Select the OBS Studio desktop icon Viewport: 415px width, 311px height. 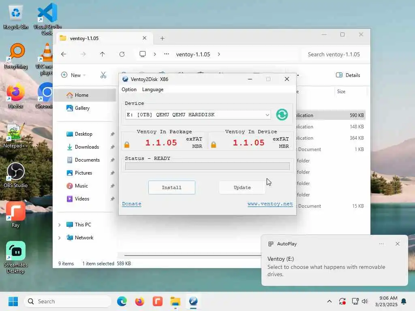click(16, 175)
